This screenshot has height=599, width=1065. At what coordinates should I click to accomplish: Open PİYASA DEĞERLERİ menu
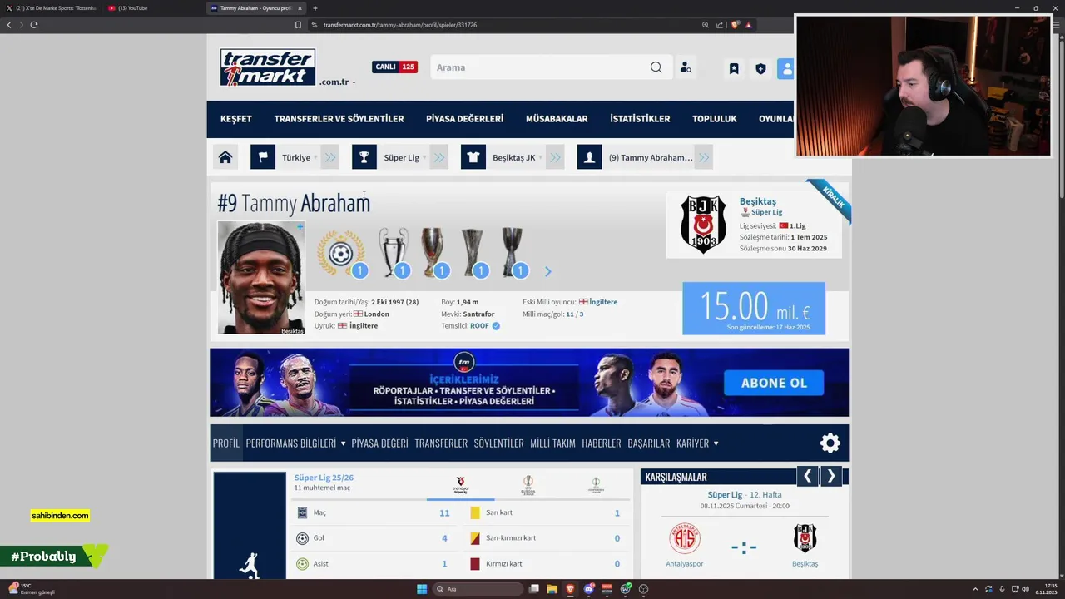[x=464, y=119]
